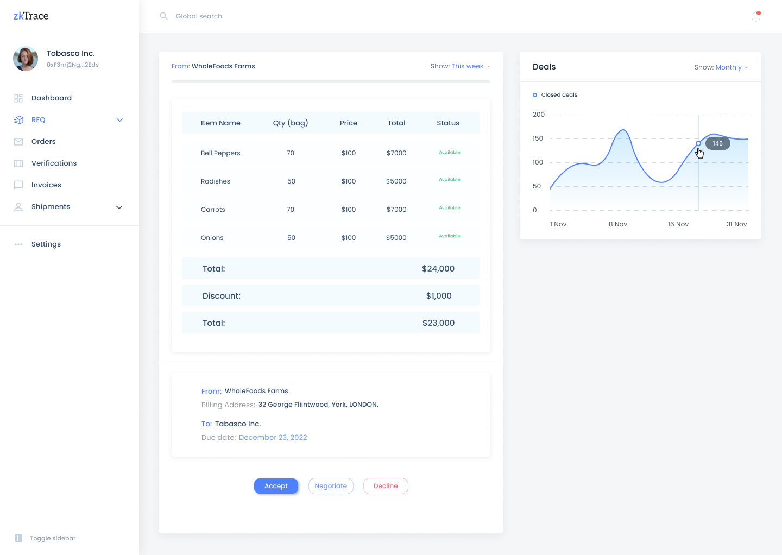Select the Bell Peppers row name

click(x=220, y=153)
